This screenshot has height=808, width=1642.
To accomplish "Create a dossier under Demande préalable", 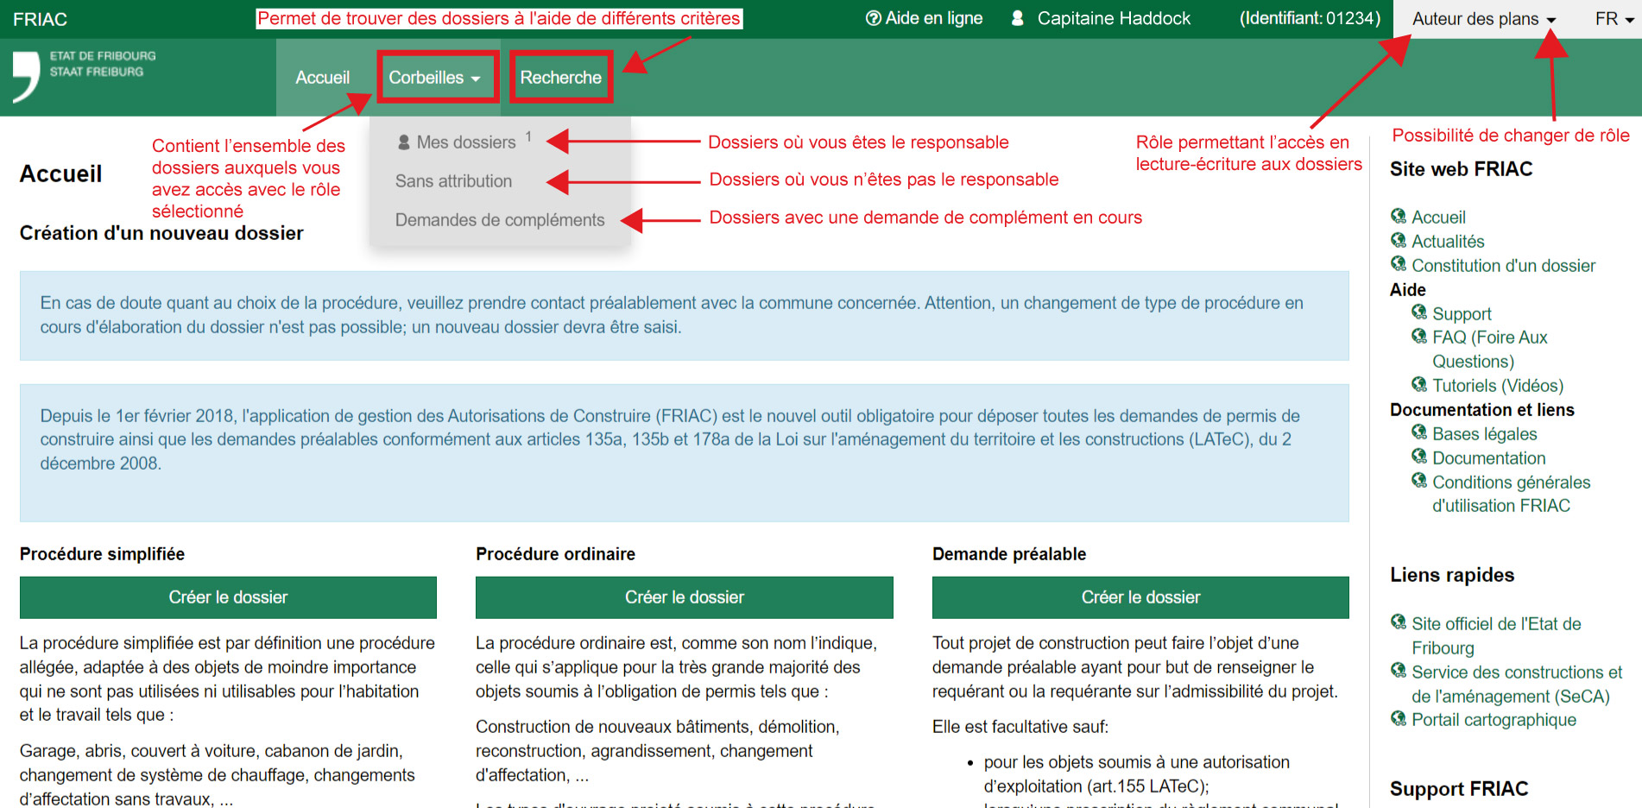I will [x=1140, y=597].
